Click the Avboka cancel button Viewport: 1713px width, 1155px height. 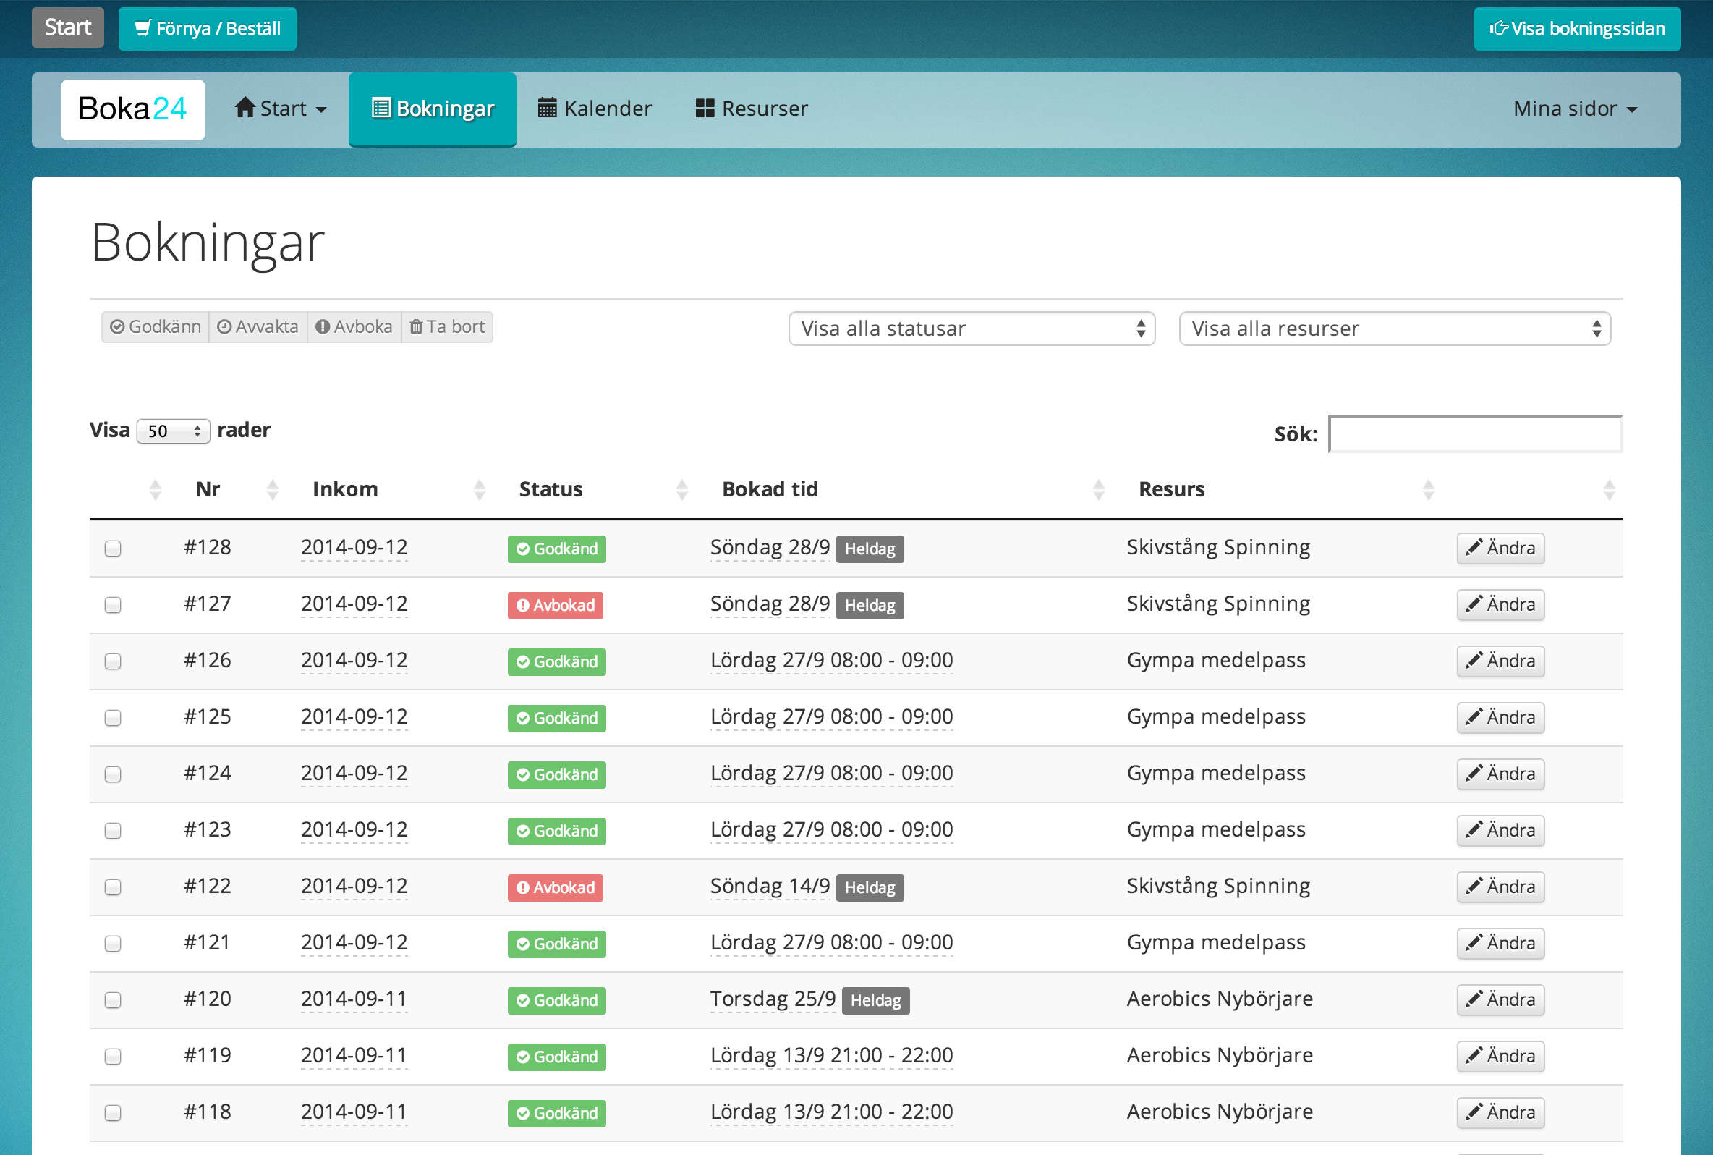point(354,327)
